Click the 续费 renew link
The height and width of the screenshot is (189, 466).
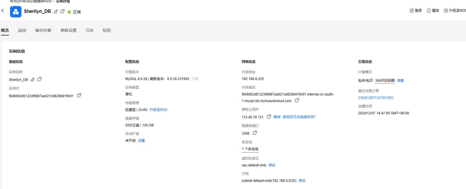pos(400,81)
